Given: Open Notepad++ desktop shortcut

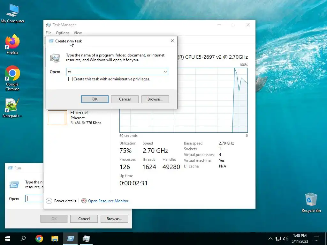Looking at the screenshot, I should [12, 108].
